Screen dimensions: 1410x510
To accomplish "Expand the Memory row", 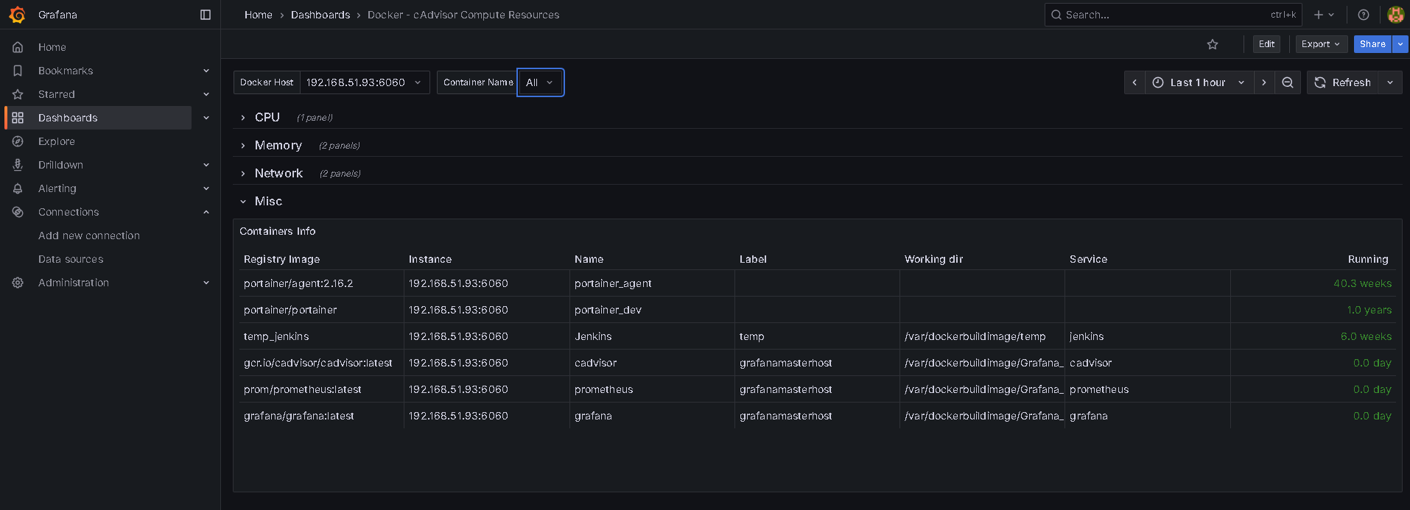I will pyautogui.click(x=278, y=146).
